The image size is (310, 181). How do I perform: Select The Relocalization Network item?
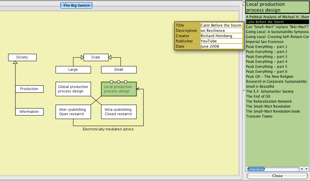point(269,101)
